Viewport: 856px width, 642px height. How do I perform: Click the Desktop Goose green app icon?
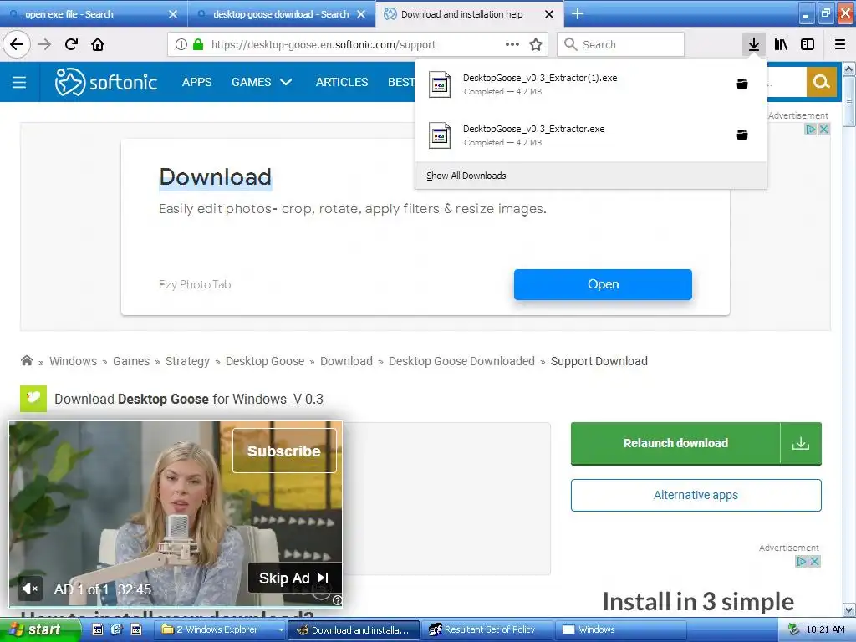tap(33, 399)
